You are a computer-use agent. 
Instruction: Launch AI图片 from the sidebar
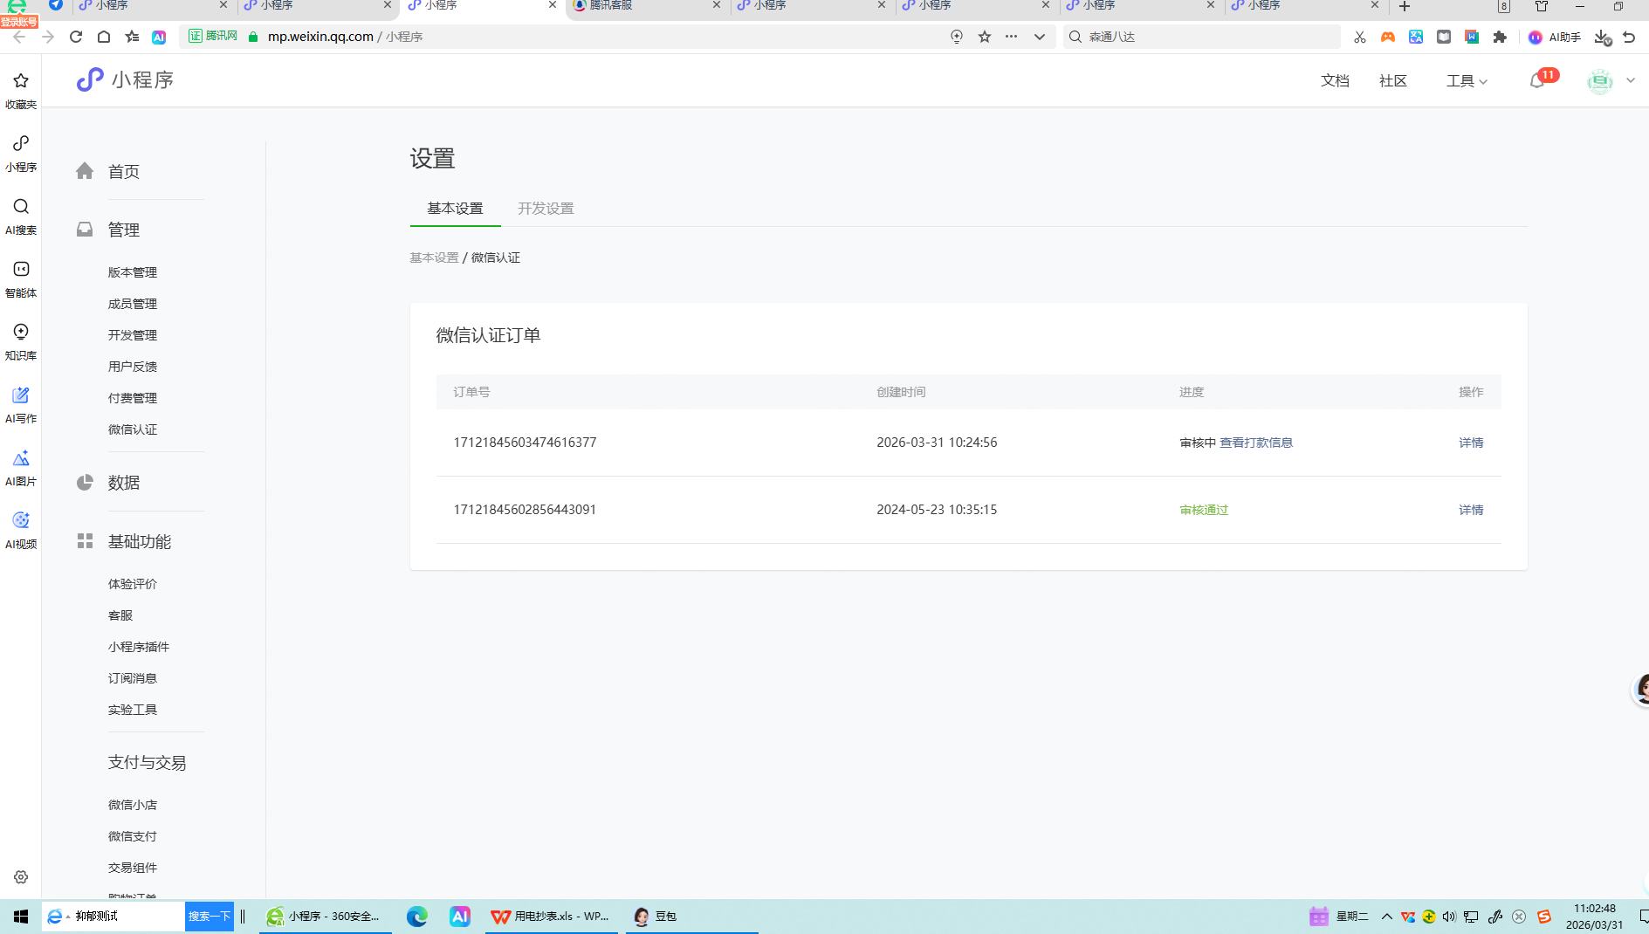point(21,467)
